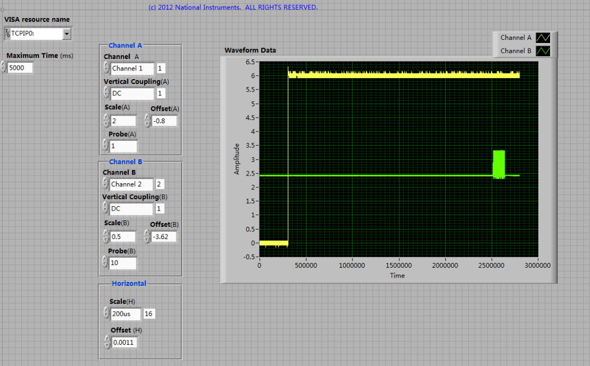Click the Scale(B) value 0.5
Image resolution: width=590 pixels, height=366 pixels.
tap(123, 237)
